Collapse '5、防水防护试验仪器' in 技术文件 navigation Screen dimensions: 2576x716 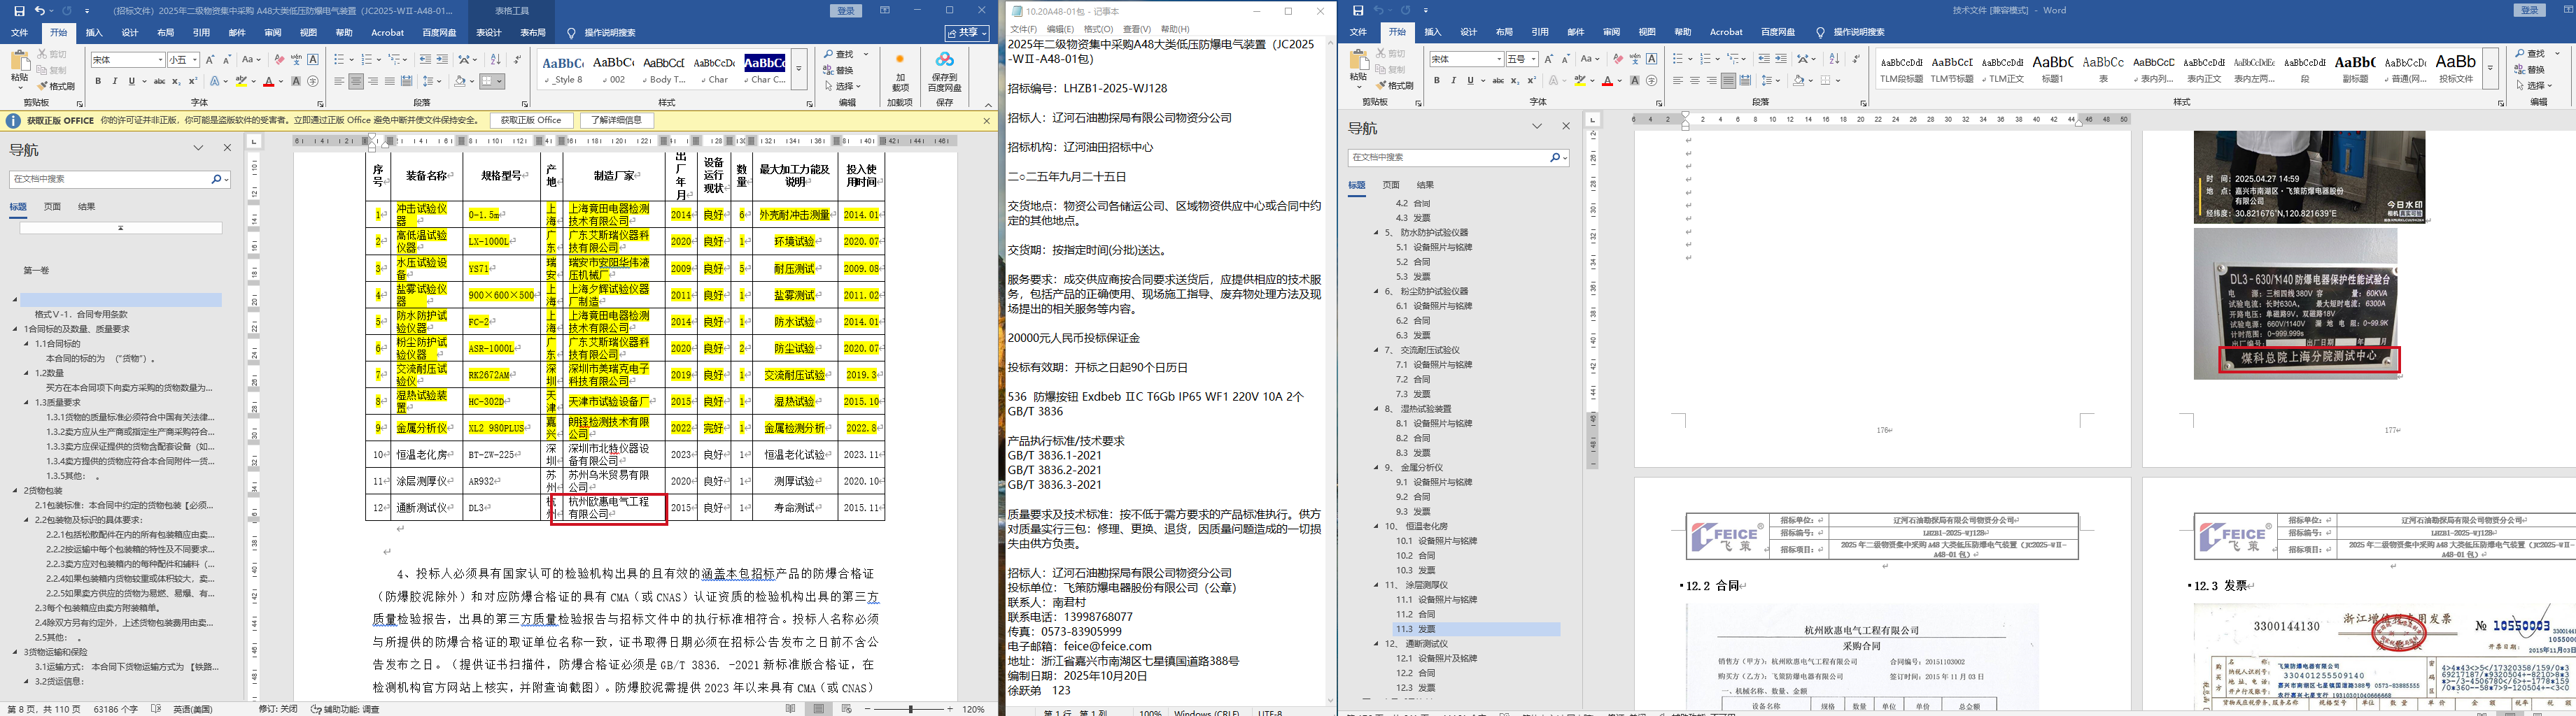pos(1376,233)
